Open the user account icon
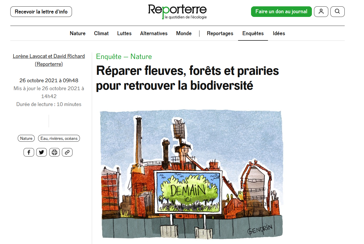 321,12
